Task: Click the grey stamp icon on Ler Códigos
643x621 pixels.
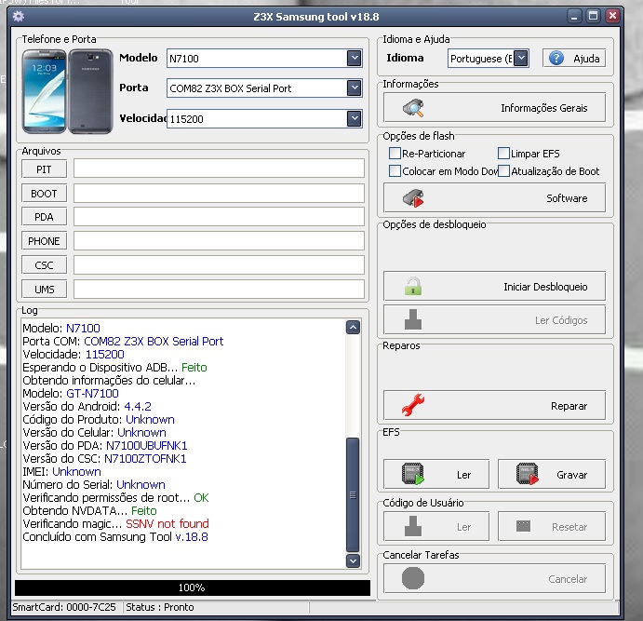Action: 413,319
